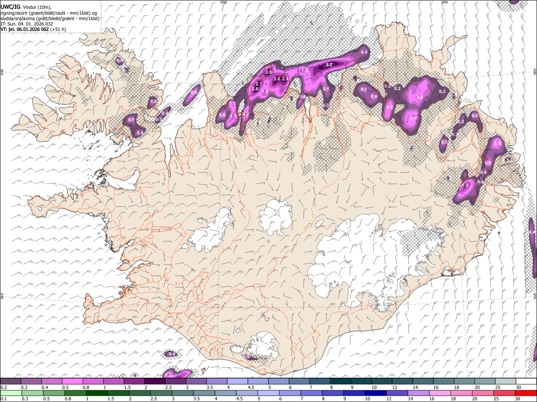Click the 1.2 snowfall value on the map
The width and height of the screenshot is (537, 402).
(x=305, y=70)
